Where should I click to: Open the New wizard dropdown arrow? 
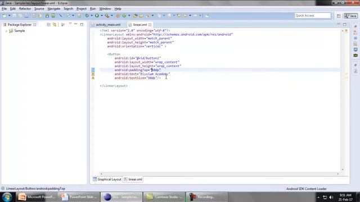coord(9,16)
